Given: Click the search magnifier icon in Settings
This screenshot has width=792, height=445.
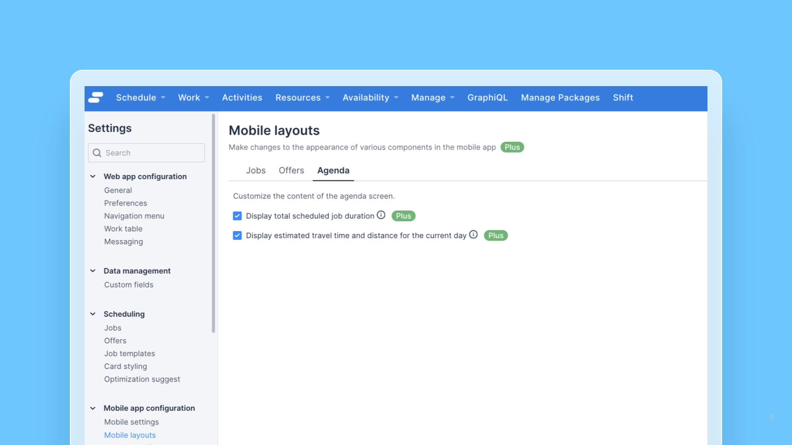Looking at the screenshot, I should tap(97, 153).
